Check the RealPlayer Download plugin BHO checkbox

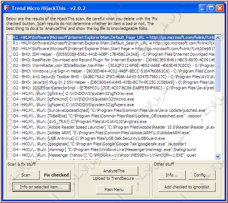click(10, 60)
